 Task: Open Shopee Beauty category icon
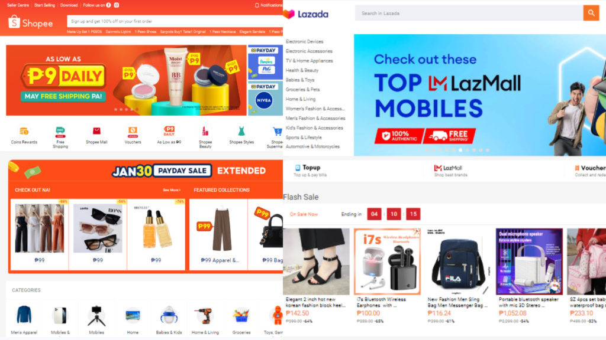(x=205, y=132)
